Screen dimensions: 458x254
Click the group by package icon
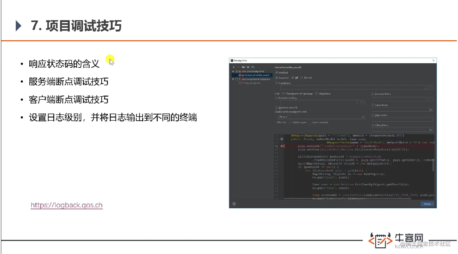click(x=243, y=67)
